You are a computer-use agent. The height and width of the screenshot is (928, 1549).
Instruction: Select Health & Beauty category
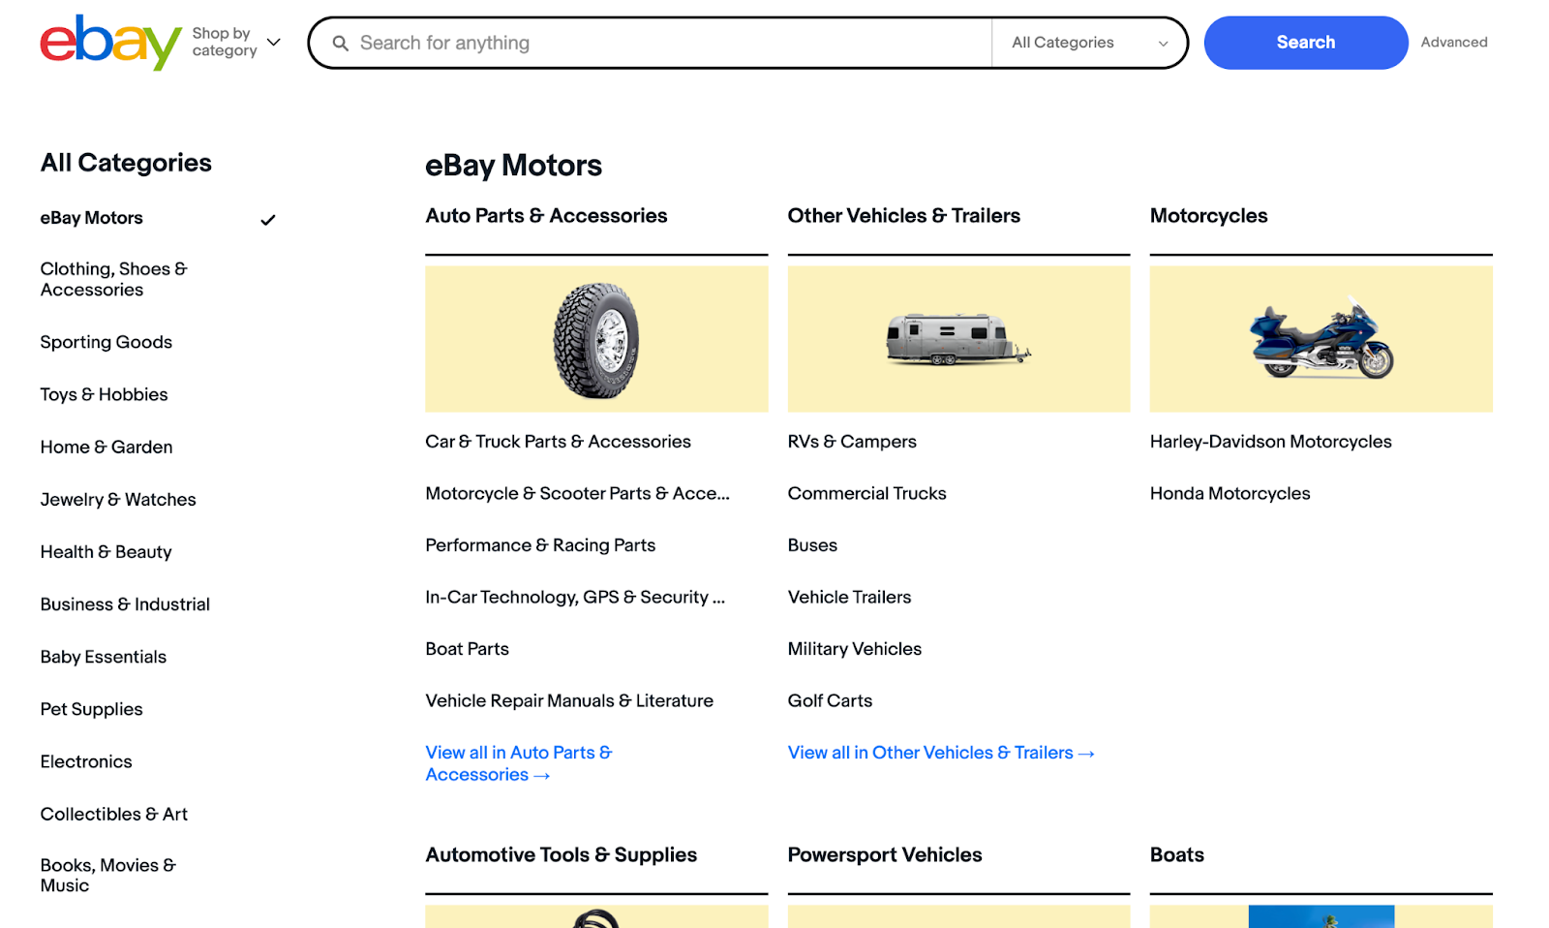coord(106,551)
